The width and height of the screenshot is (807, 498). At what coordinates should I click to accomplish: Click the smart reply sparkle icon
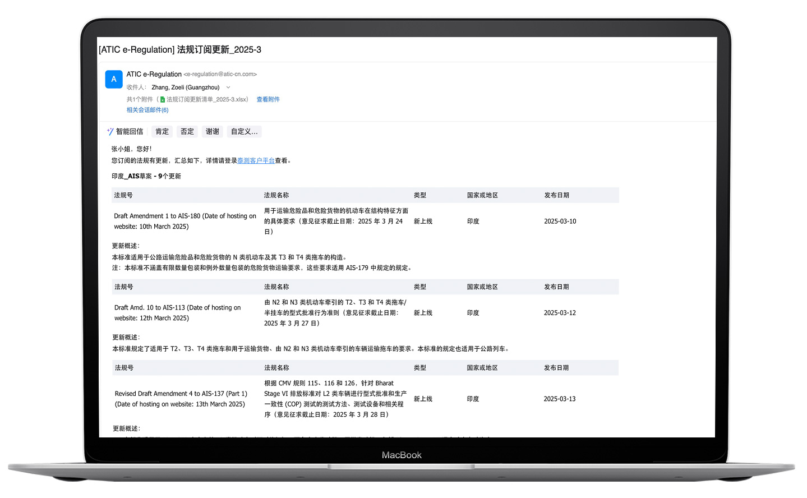[x=110, y=132]
